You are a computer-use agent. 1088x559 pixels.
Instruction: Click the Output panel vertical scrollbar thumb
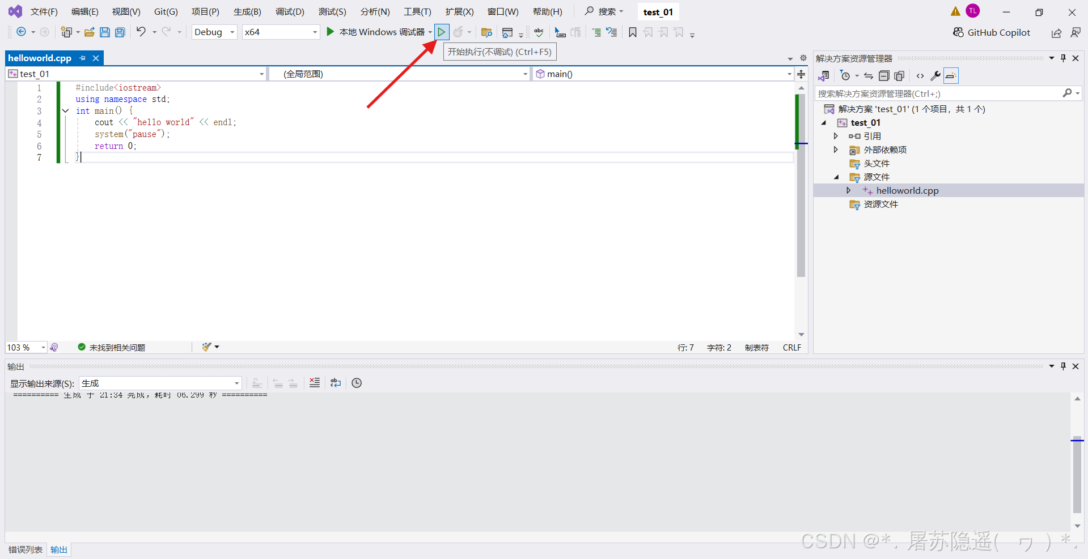1077,475
